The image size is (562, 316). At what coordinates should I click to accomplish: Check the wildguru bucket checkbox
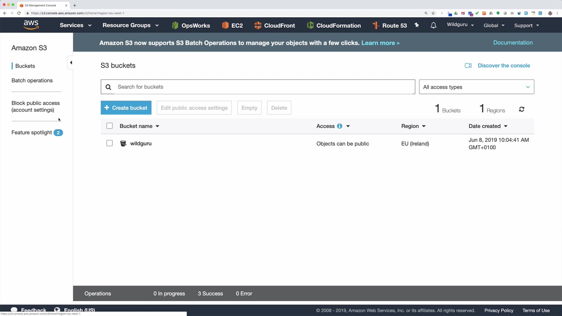coord(109,143)
